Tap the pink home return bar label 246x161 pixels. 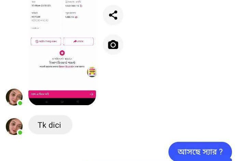click(40, 94)
